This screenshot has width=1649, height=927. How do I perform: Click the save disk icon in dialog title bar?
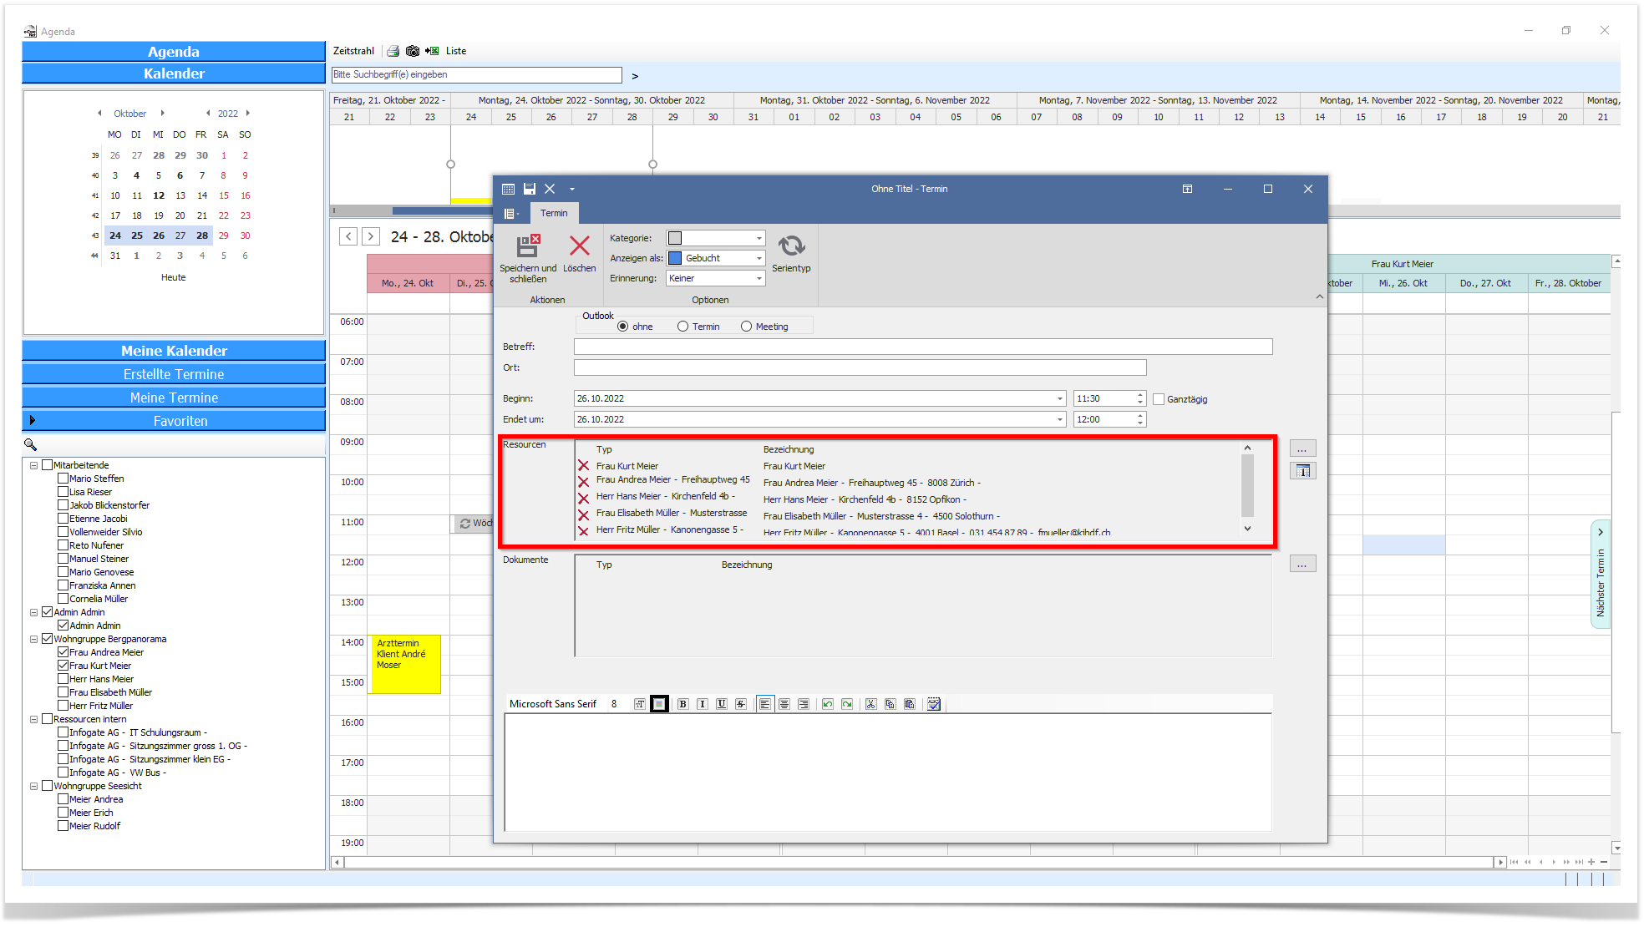pos(529,189)
